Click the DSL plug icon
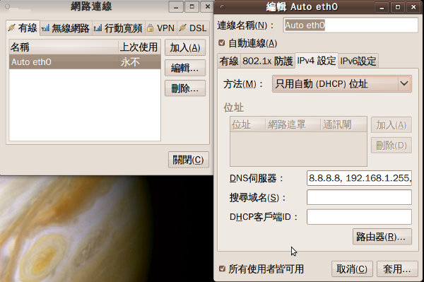 tap(183, 28)
